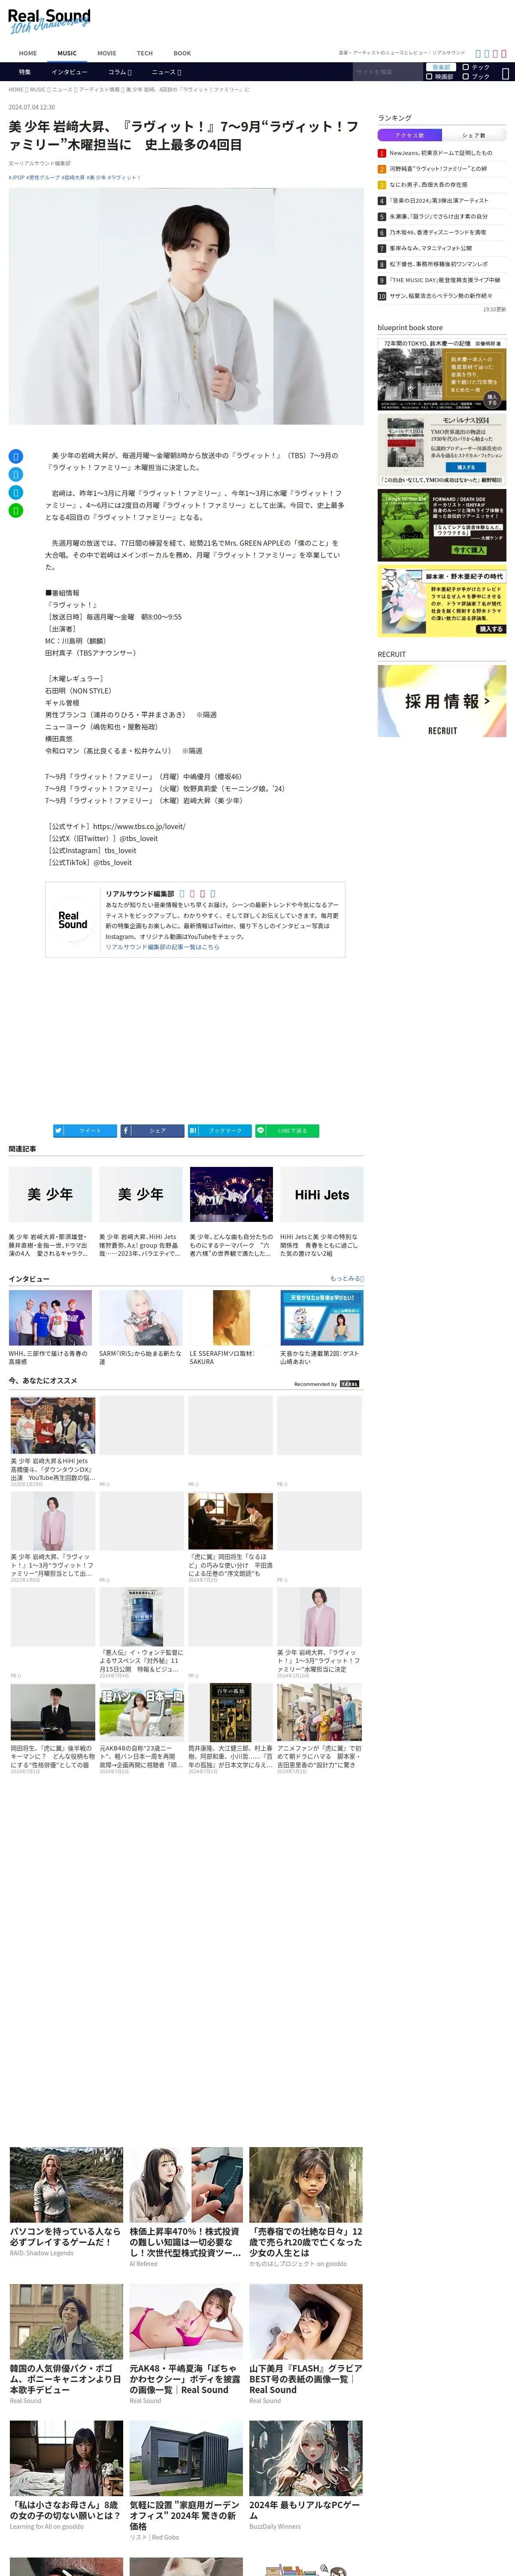Click もっとみる in the インタビュー section

coord(347,1278)
